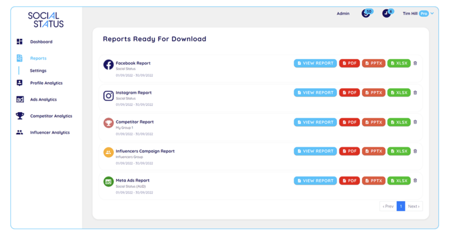Open the Dashboard grid icon
The width and height of the screenshot is (449, 236).
tap(19, 41)
